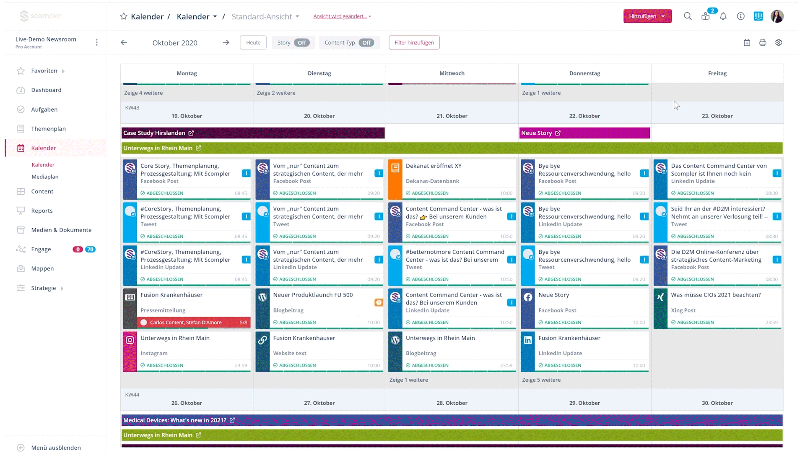
Task: Click the search magnifier icon
Action: tap(688, 16)
